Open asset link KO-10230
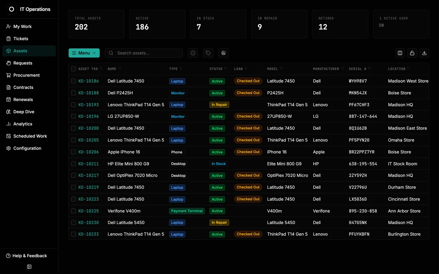This screenshot has width=439, height=274. 88,223
